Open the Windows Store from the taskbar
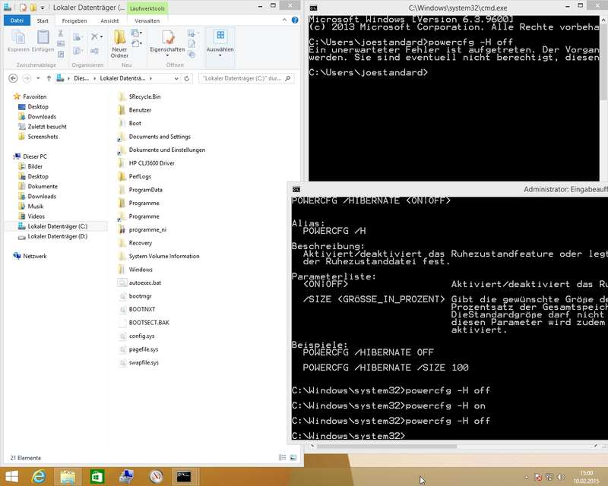The height and width of the screenshot is (486, 608). pyautogui.click(x=98, y=476)
